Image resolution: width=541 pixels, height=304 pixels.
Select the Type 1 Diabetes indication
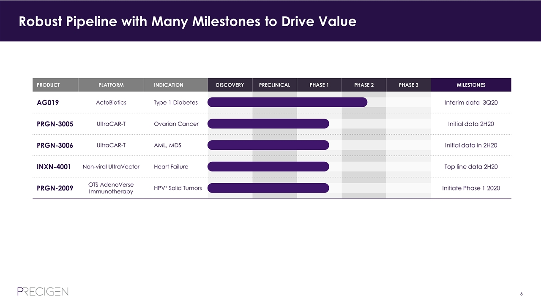pyautogui.click(x=176, y=103)
